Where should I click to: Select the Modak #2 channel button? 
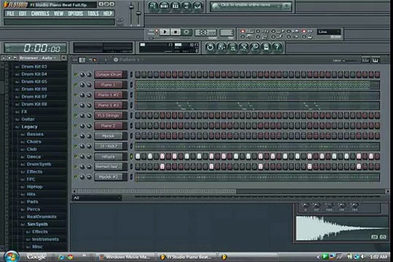tap(108, 177)
